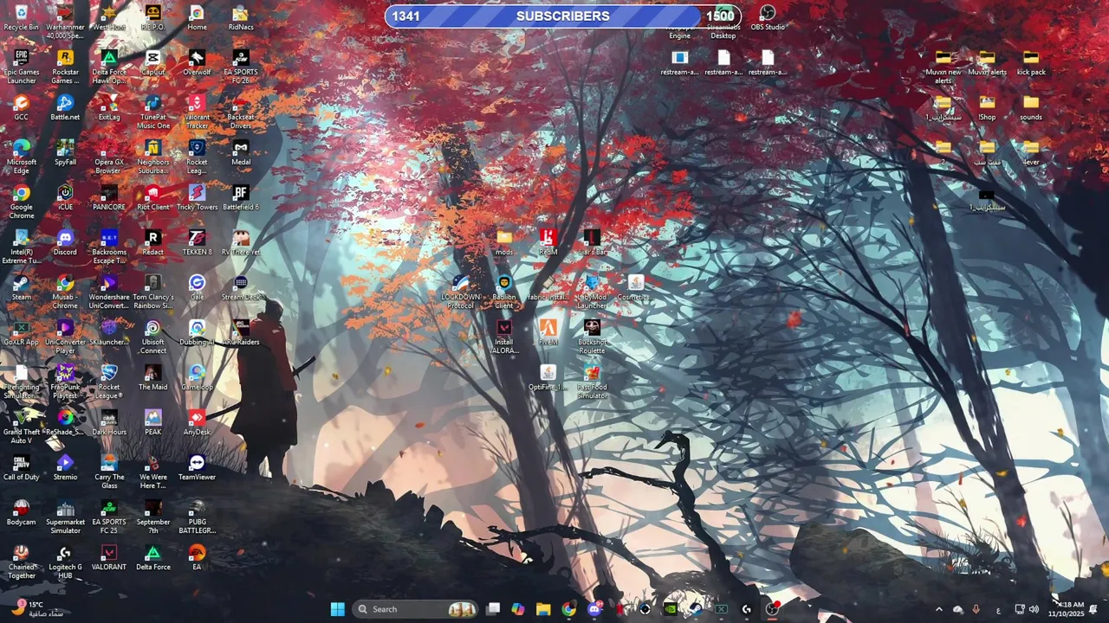This screenshot has height=623, width=1109.
Task: Launch TeamViewer shortcut
Action: point(197,467)
